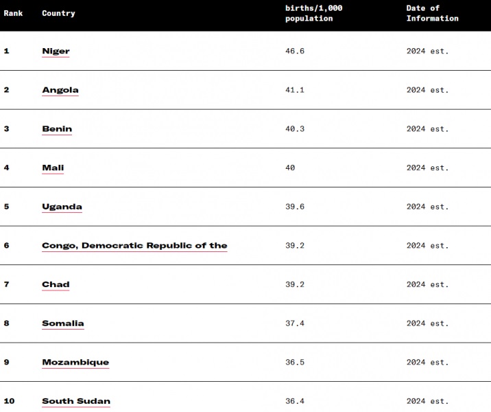The image size is (491, 412).
Task: Select the Mozambique link
Action: point(75,363)
